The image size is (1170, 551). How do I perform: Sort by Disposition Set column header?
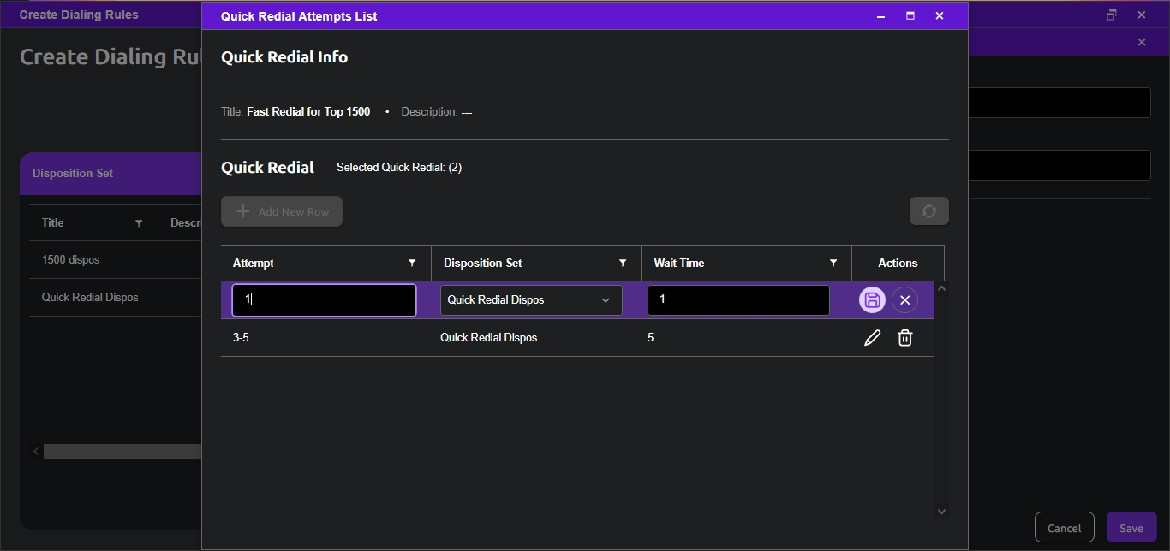point(482,263)
